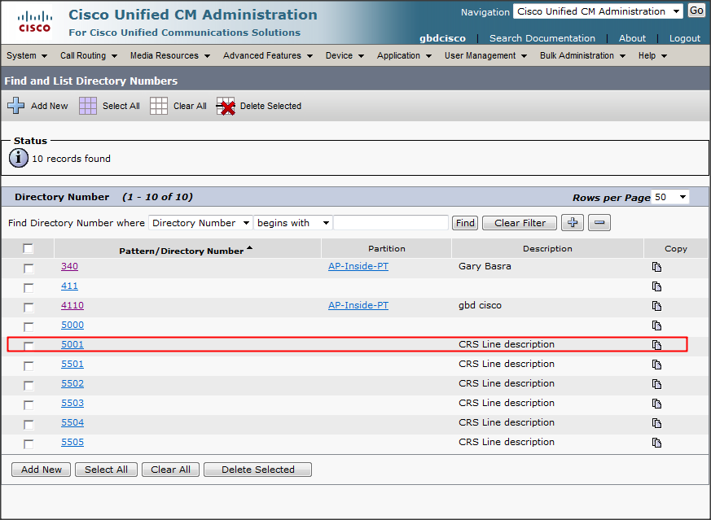
Task: Open the Rows per Page dropdown
Action: [x=670, y=197]
